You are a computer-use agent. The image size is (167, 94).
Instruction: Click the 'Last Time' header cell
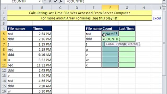127,28
